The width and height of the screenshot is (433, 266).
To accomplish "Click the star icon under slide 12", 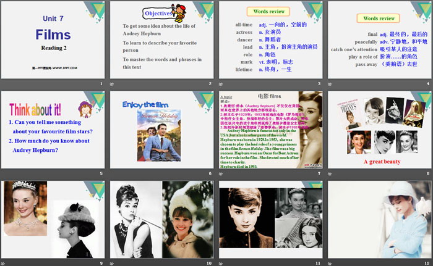I will 331,263.
